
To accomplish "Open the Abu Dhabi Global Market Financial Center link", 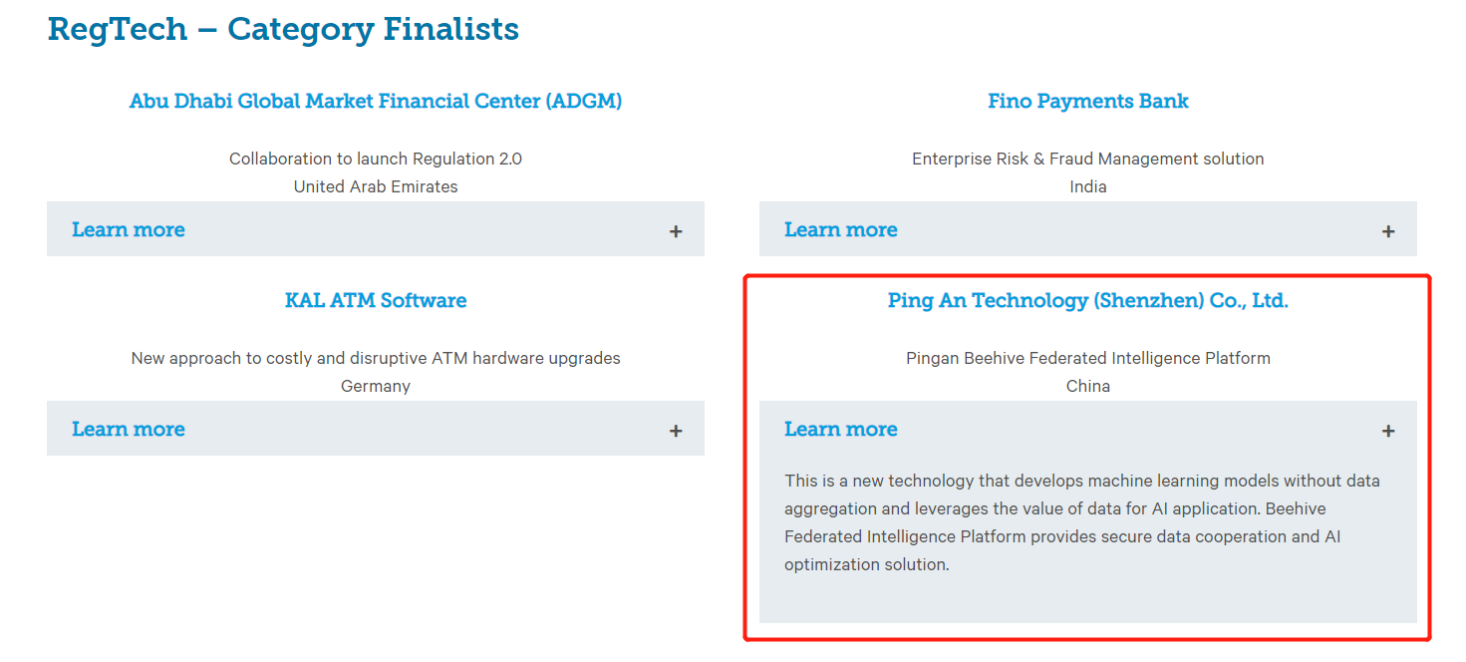I will (376, 101).
